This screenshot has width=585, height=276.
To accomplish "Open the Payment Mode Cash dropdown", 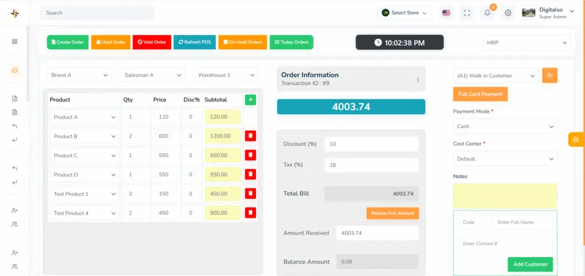I will [505, 126].
